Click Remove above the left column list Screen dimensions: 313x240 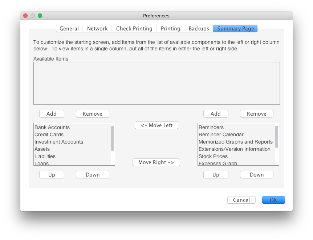93,113
